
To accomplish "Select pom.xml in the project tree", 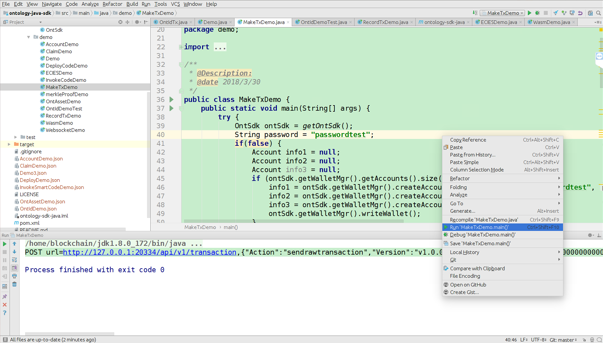I will [30, 223].
